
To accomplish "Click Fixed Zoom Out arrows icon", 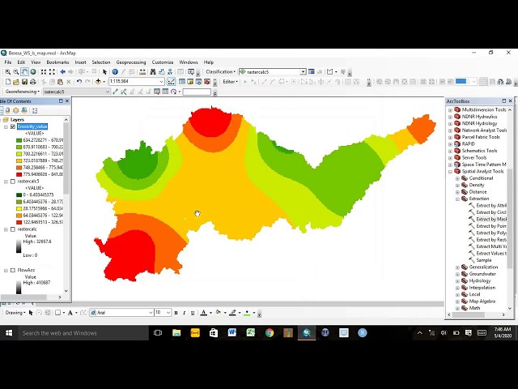I will (52, 72).
